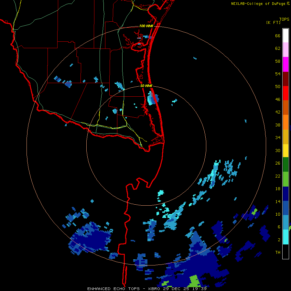Click the 22 legend value
Viewport: 291px width, 291px height.
(278, 176)
